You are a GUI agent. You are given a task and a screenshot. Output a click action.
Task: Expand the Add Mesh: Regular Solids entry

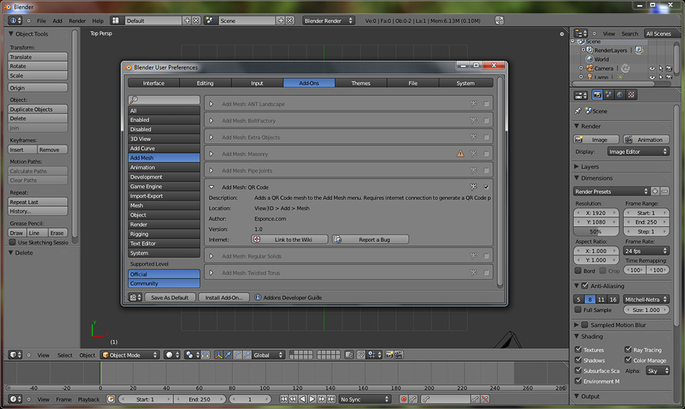pos(212,256)
